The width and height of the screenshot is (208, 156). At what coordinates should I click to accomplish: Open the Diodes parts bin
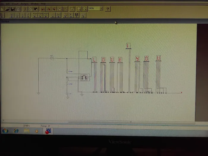pyautogui.click(x=23, y=15)
